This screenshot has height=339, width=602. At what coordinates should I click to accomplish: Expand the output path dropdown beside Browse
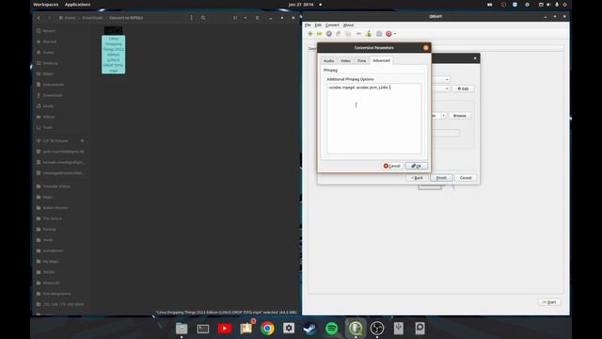tap(443, 116)
